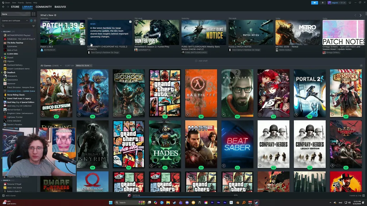Open the Half-Life orange cover
Image resolution: width=367 pixels, height=206 pixels.
pos(201,93)
